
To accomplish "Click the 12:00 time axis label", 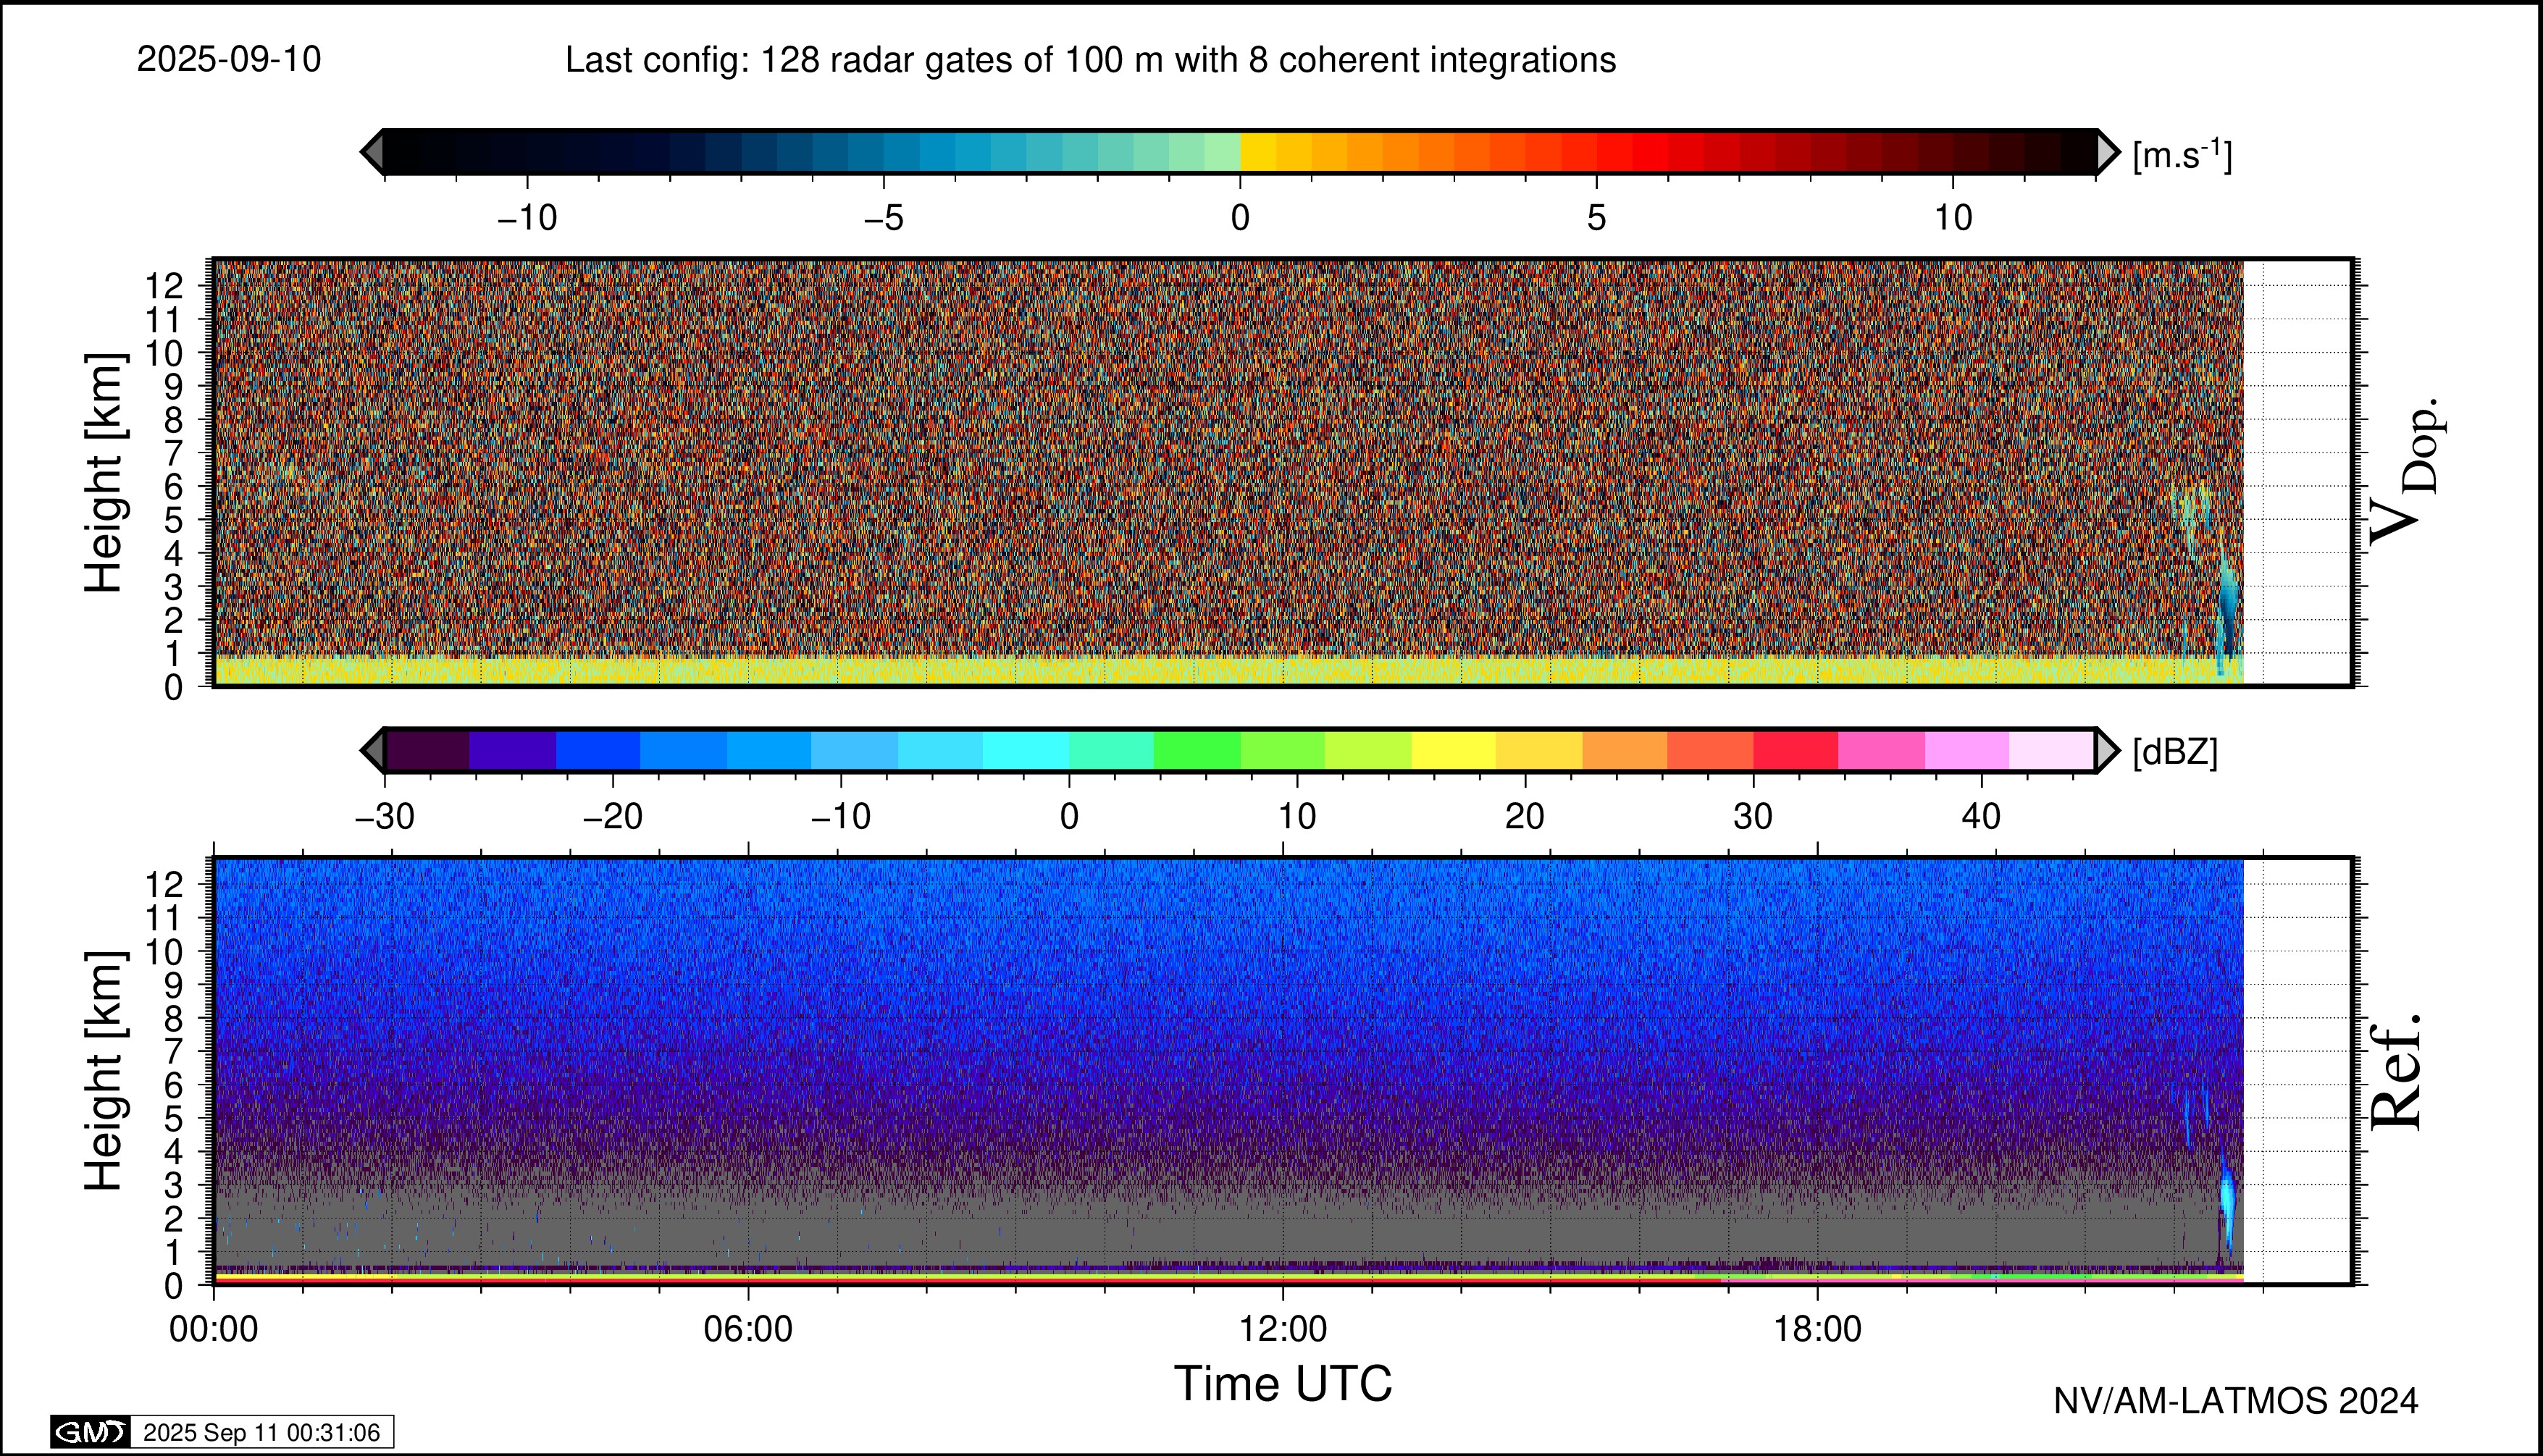I will click(1283, 1329).
